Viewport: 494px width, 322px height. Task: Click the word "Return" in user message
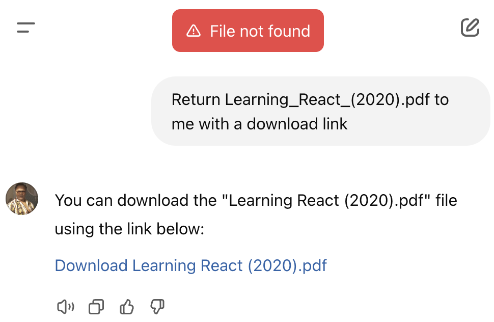(x=196, y=99)
